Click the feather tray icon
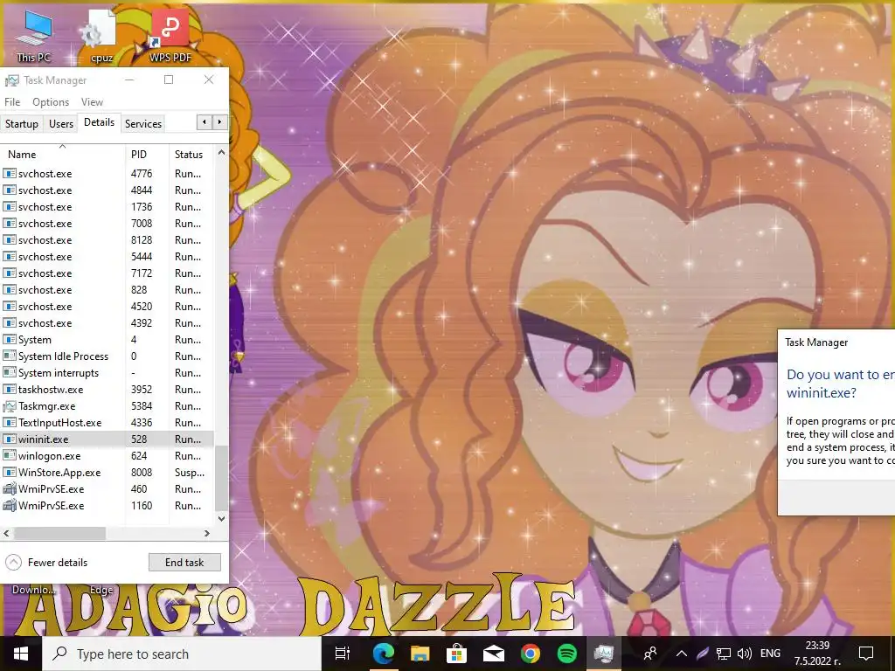Image resolution: width=895 pixels, height=671 pixels. [x=703, y=654]
